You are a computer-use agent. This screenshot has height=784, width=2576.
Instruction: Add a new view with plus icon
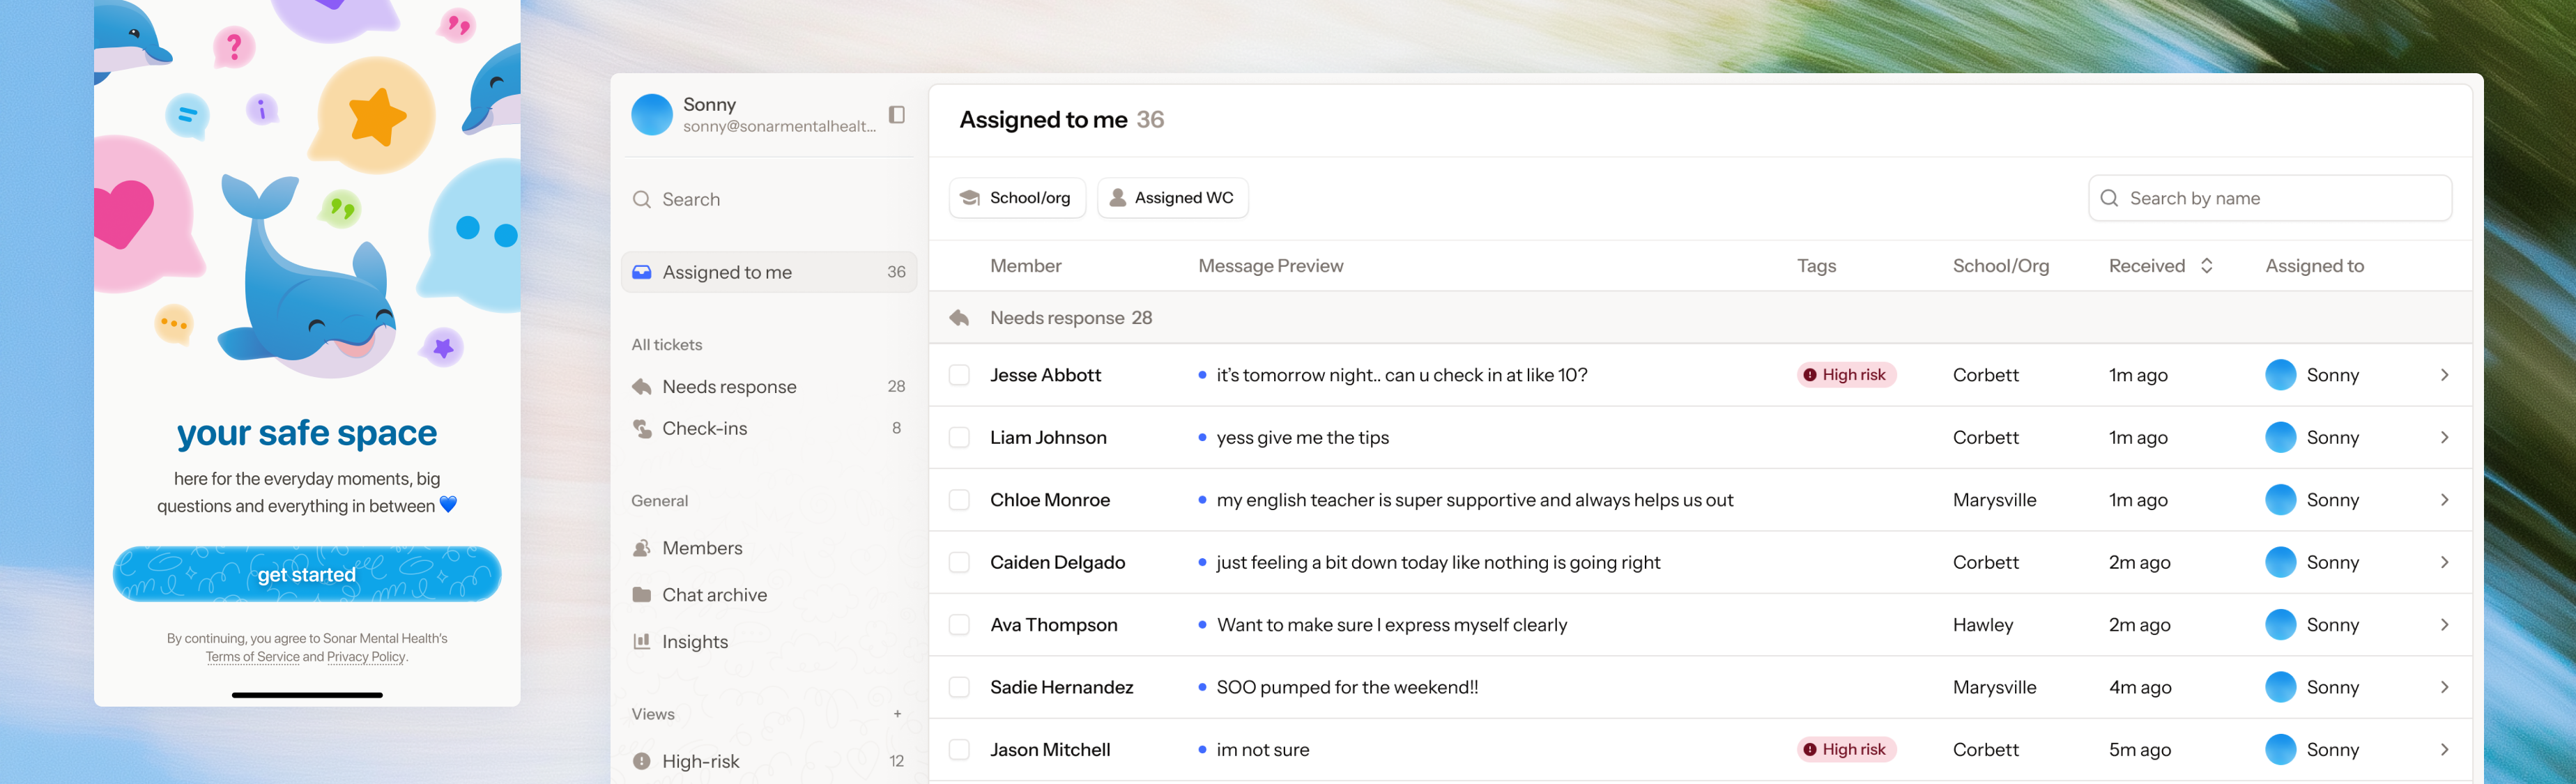pos(897,714)
